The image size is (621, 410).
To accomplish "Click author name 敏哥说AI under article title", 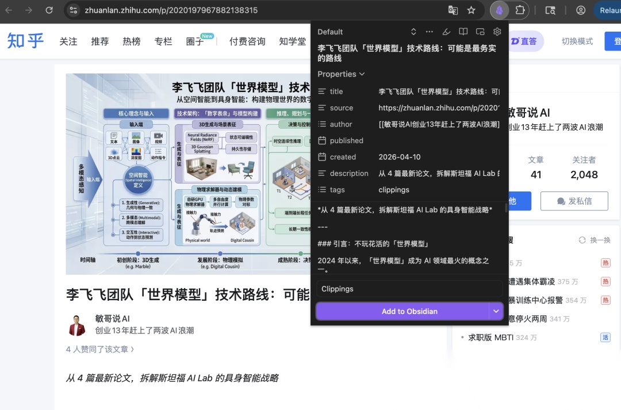I will click(x=113, y=319).
